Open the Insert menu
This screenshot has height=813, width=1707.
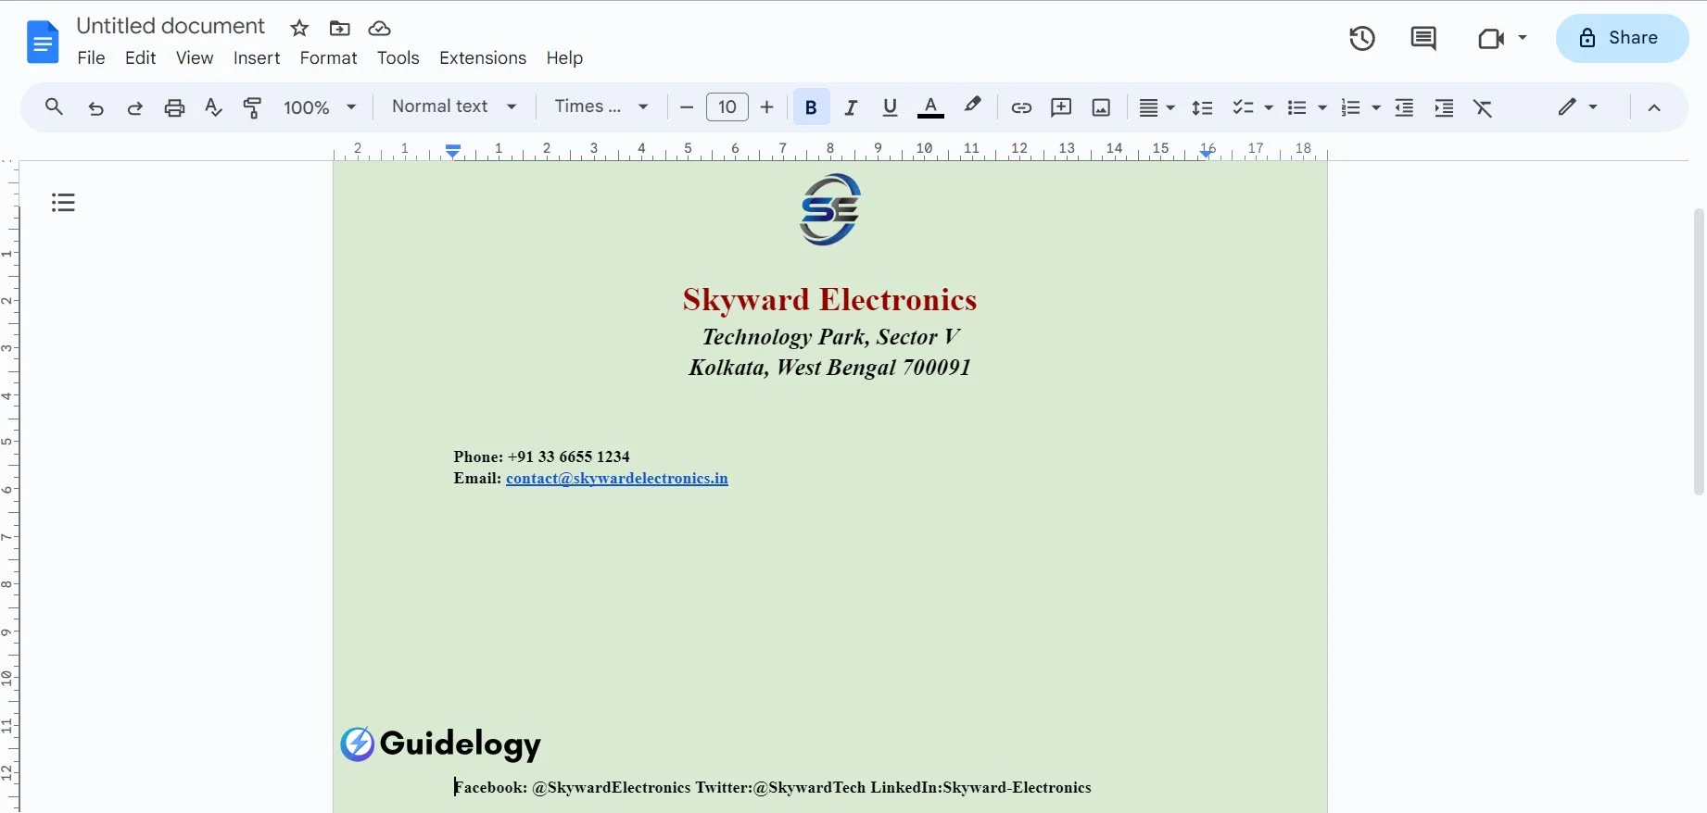click(x=257, y=57)
